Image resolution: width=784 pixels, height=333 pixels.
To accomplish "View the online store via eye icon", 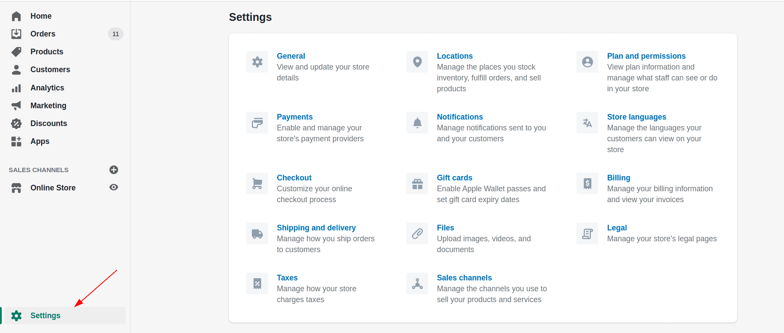I will click(114, 187).
